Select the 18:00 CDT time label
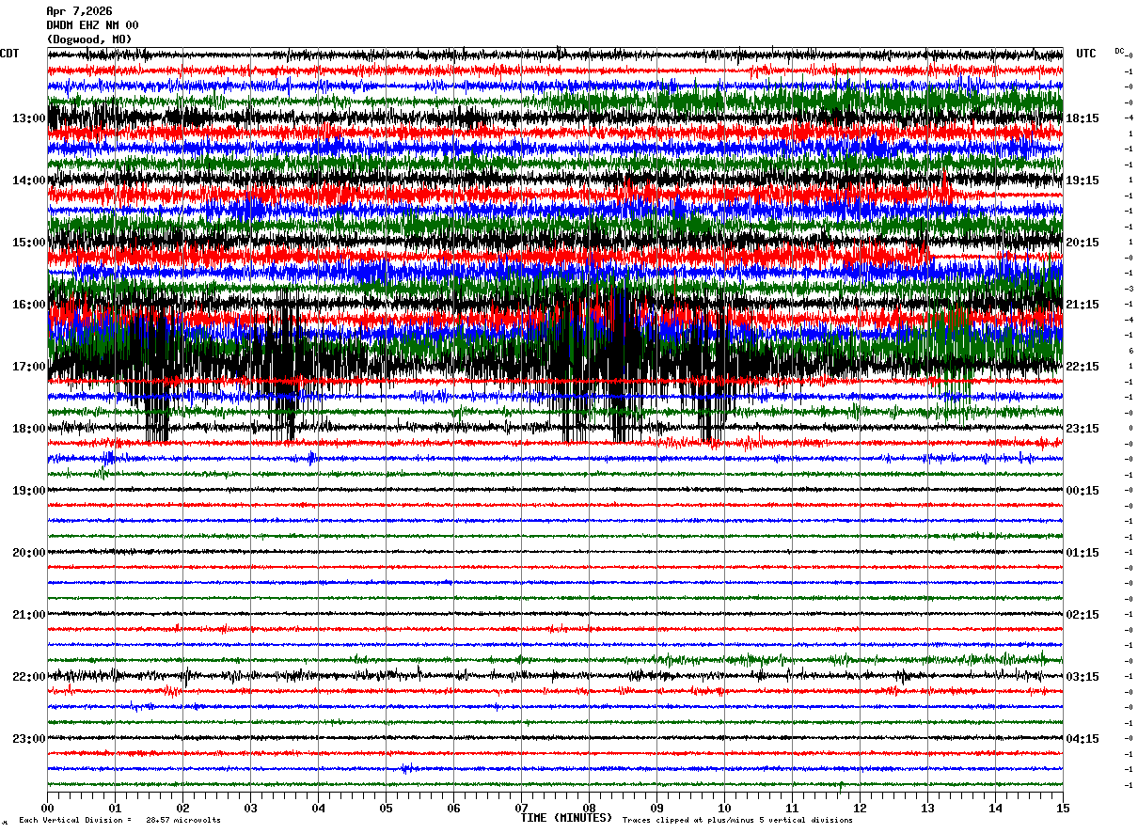 pos(29,429)
